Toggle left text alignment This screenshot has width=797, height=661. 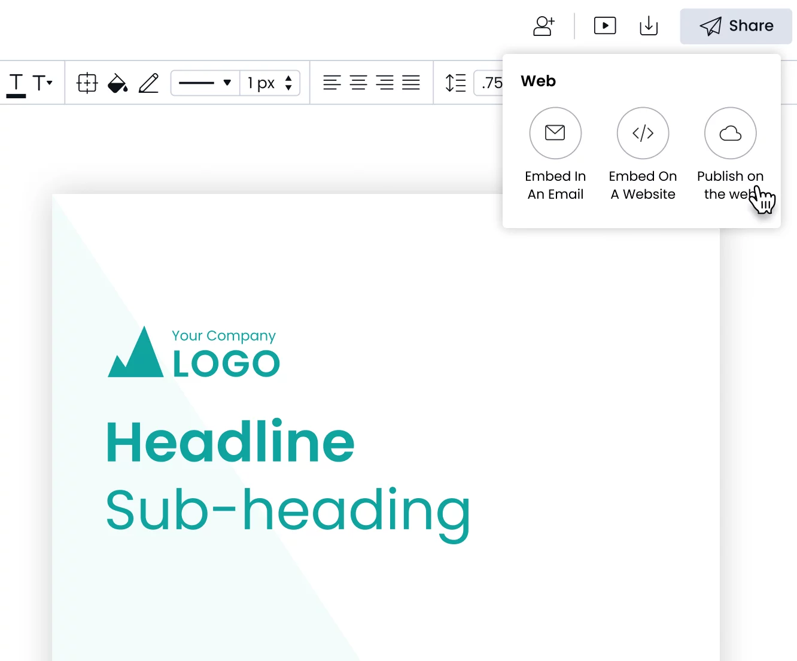(331, 83)
